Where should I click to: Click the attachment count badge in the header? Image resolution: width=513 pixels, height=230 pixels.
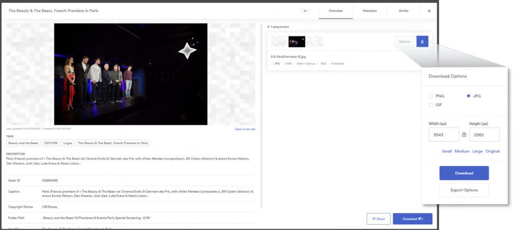[306, 11]
